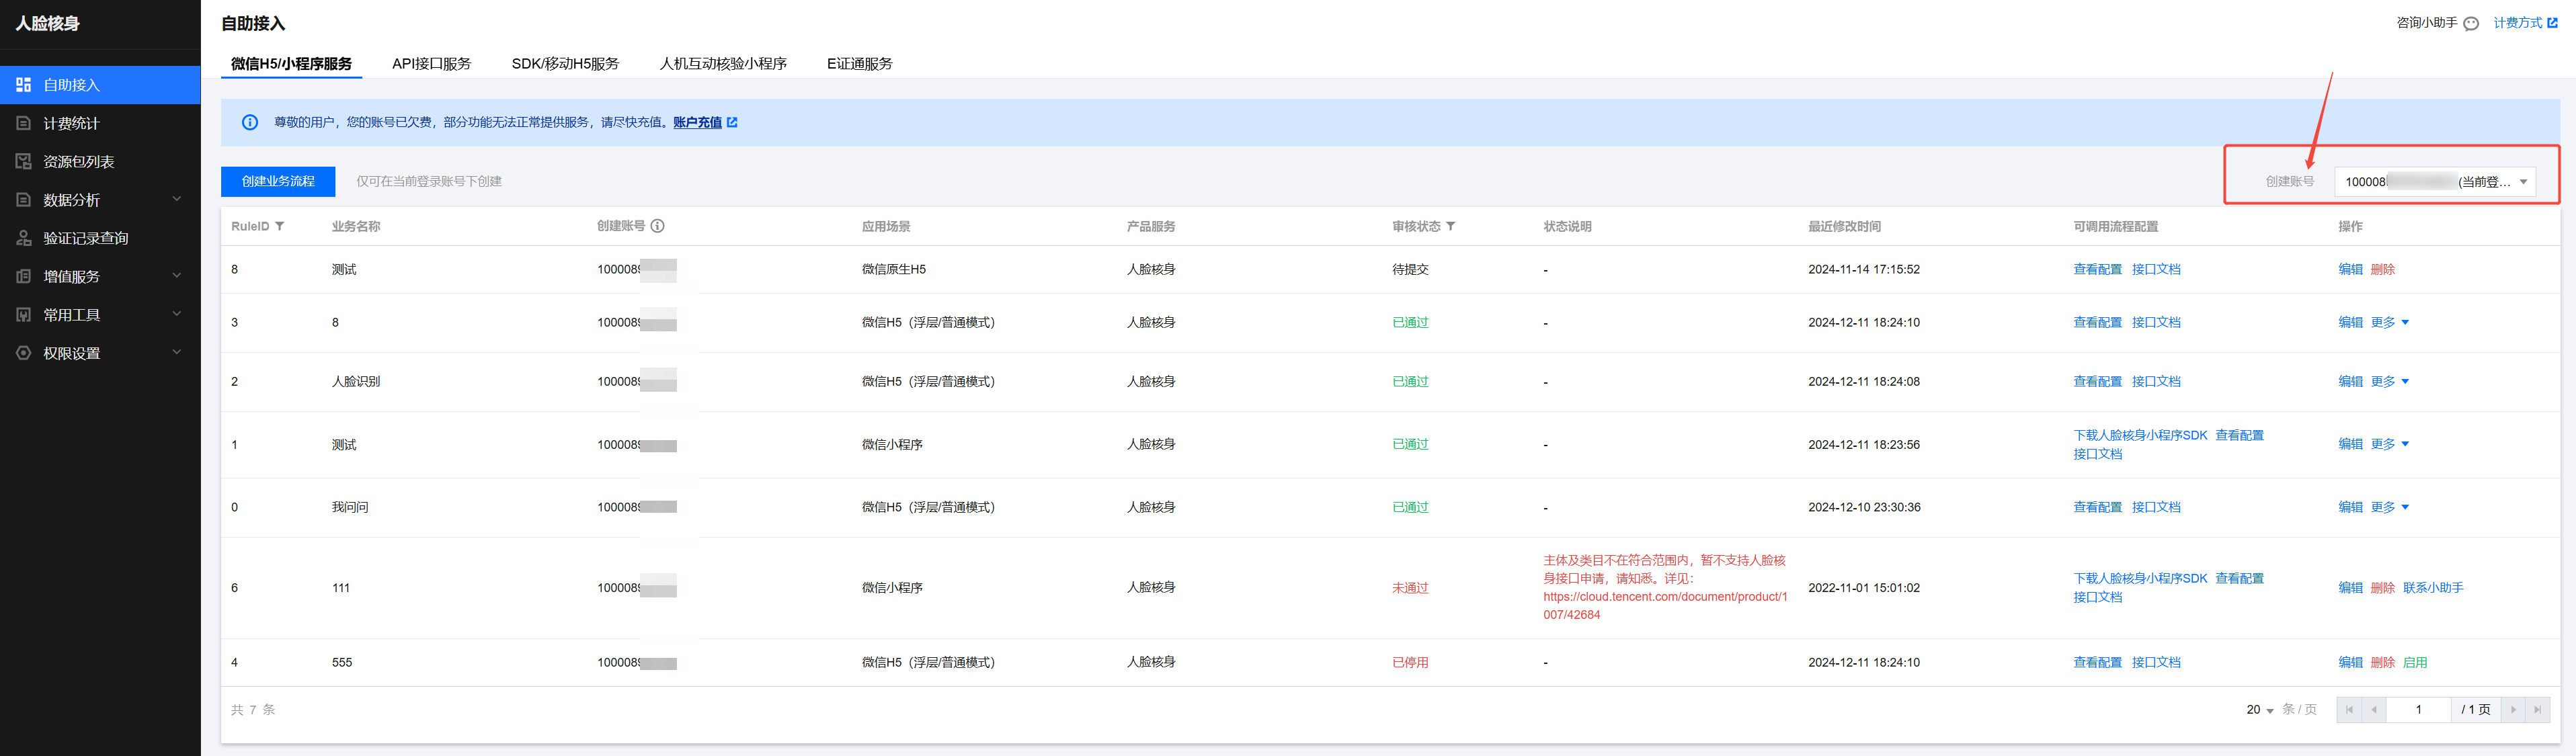
Task: Click the 已停用 status in 555 row
Action: click(x=1410, y=663)
